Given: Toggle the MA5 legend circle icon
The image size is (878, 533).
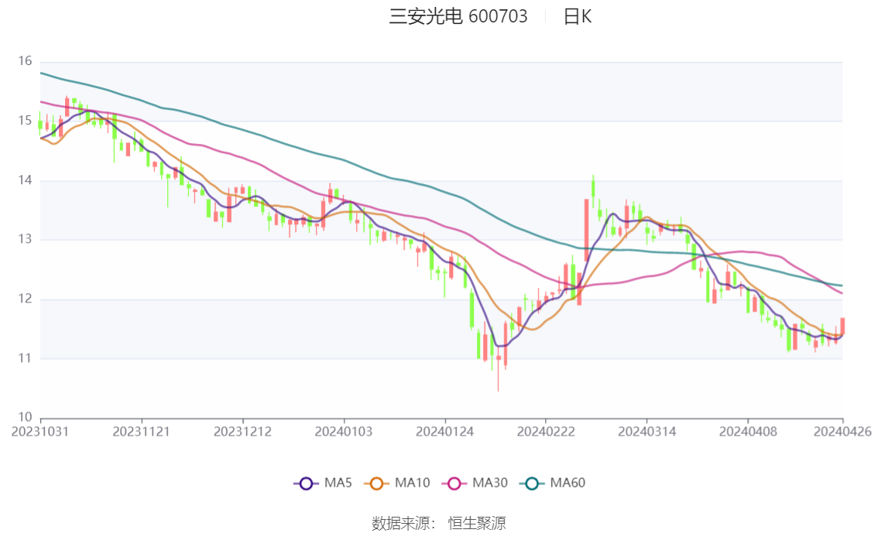Looking at the screenshot, I should pos(306,483).
